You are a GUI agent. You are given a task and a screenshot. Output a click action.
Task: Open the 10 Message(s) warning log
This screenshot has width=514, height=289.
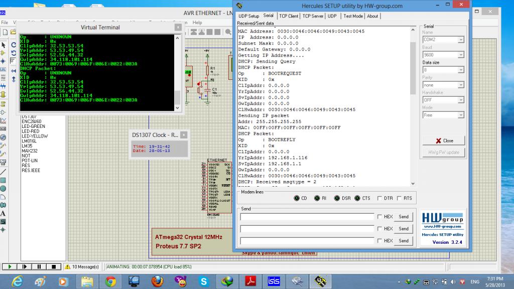point(82,266)
